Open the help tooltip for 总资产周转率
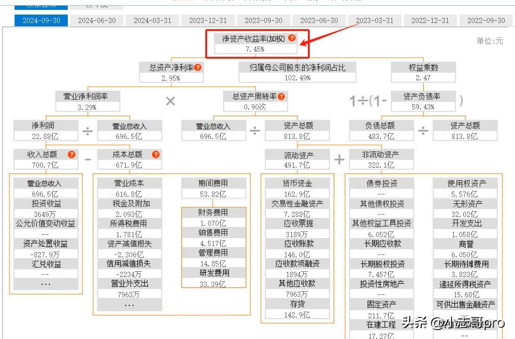 pyautogui.click(x=281, y=97)
